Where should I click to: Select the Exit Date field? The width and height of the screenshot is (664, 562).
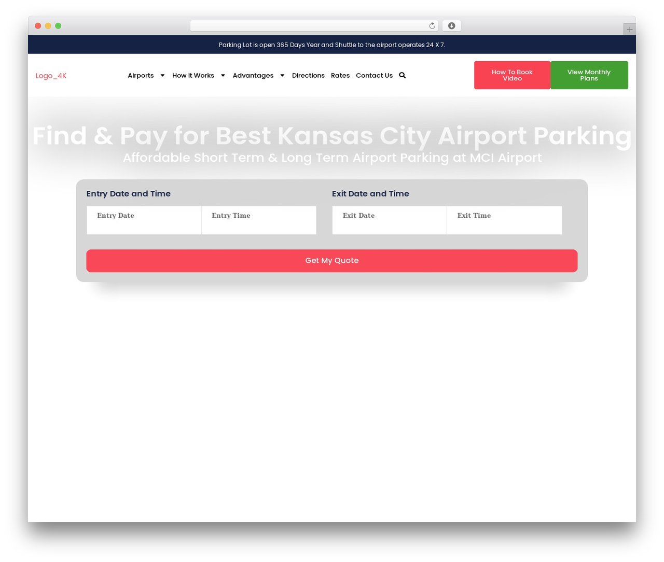click(390, 220)
